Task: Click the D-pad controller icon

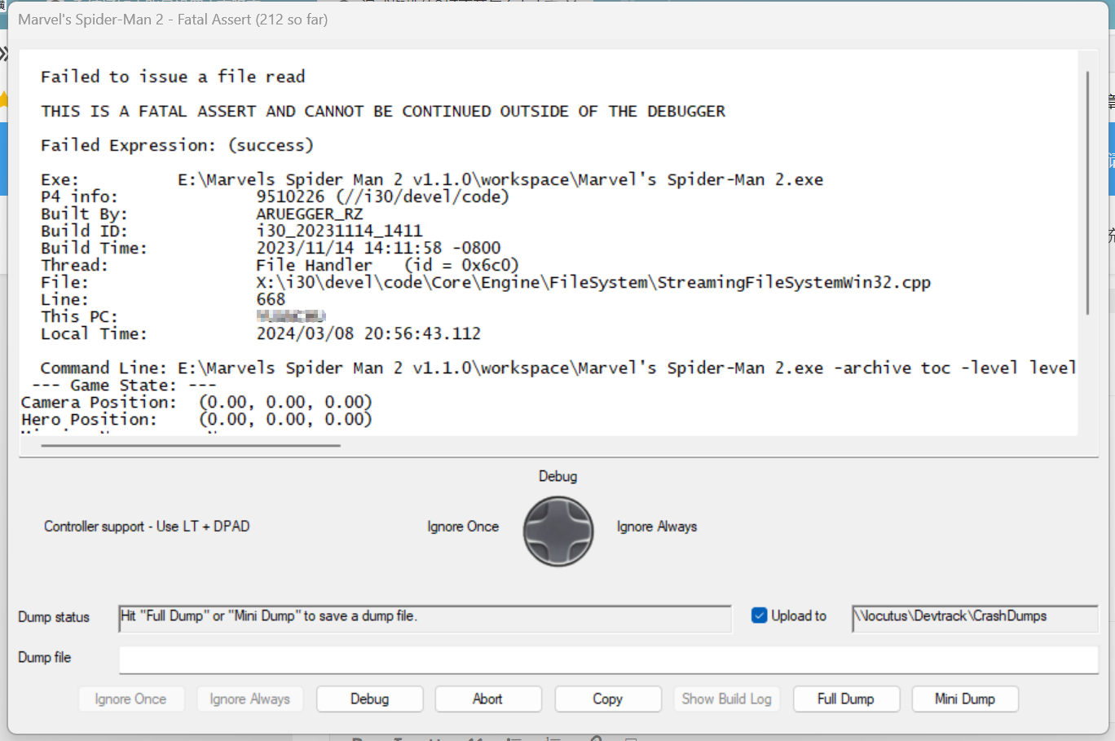Action: point(558,531)
